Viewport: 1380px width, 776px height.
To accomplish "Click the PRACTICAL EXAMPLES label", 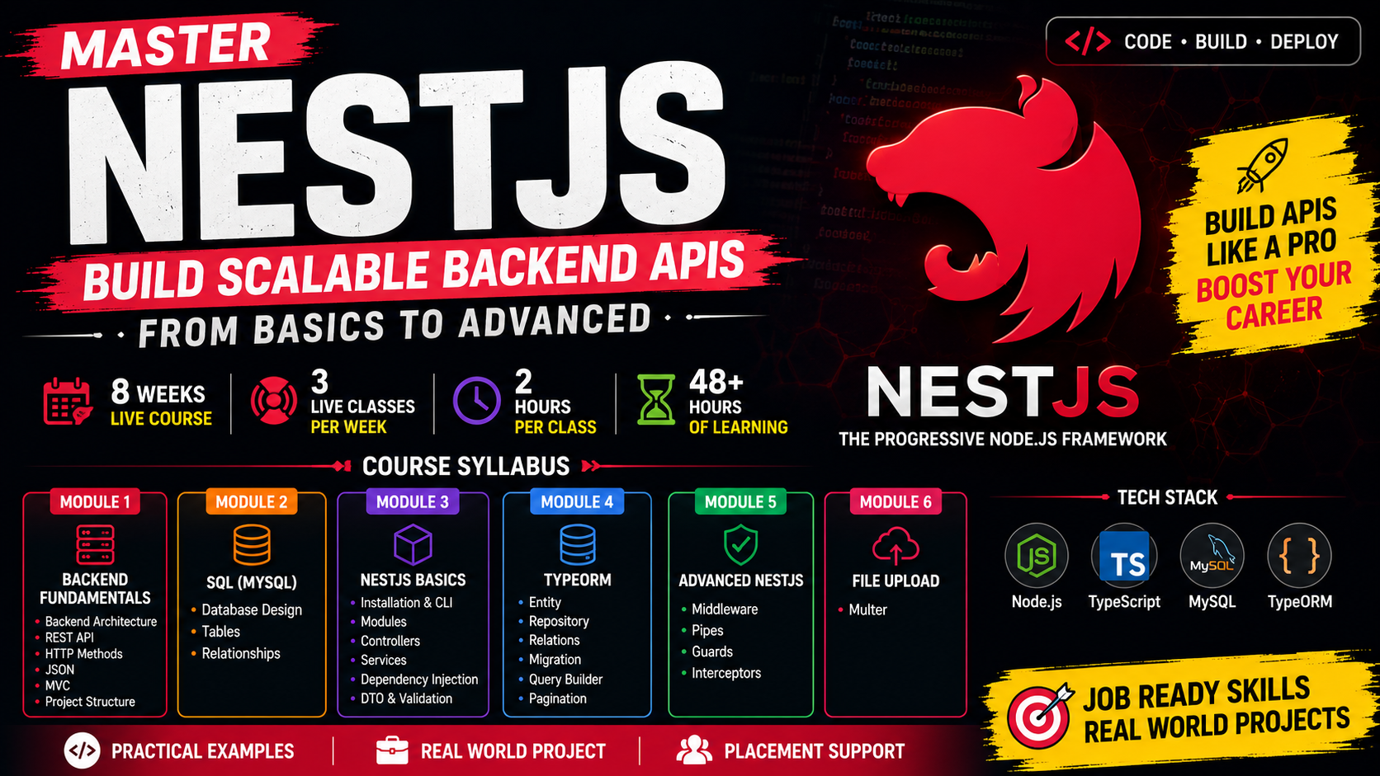I will point(202,751).
